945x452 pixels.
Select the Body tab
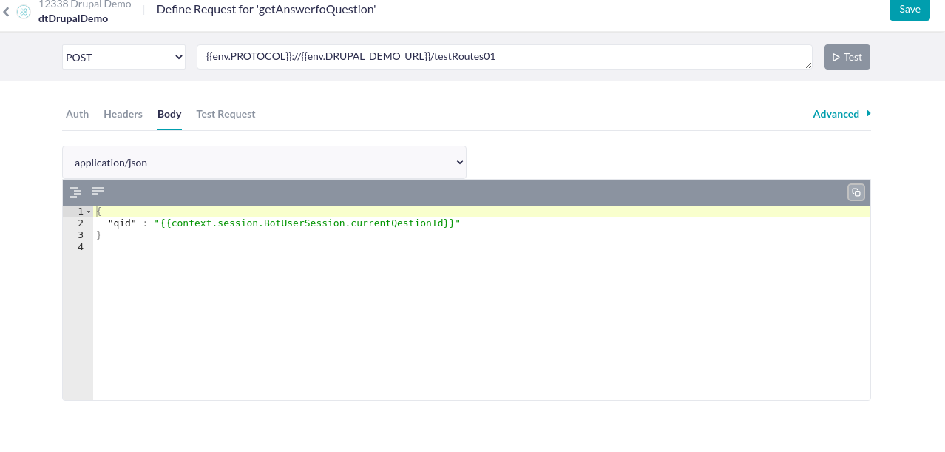[x=169, y=114]
